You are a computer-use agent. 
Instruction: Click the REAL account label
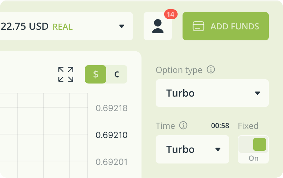pos(63,27)
